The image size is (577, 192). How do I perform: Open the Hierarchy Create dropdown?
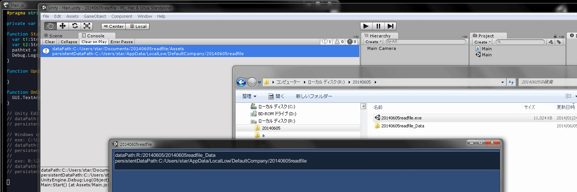pos(373,42)
